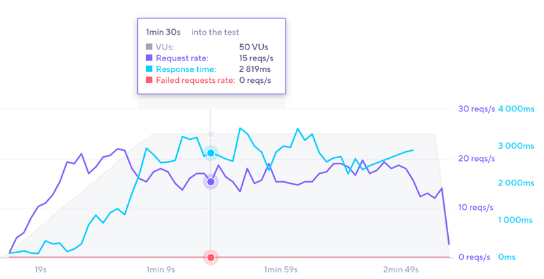Click the red Failed requests rate square
The width and height of the screenshot is (544, 279).
tap(150, 80)
